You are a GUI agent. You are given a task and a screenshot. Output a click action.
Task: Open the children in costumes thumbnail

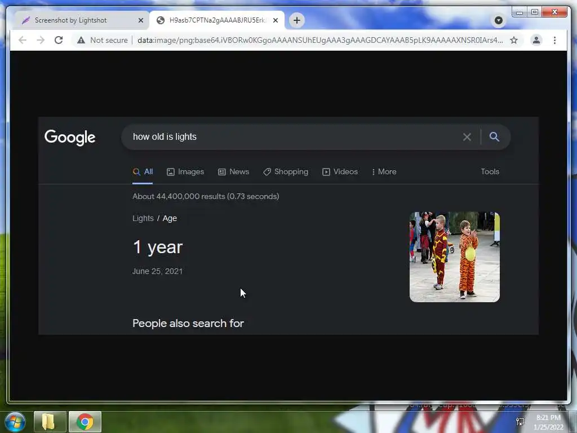click(x=455, y=257)
